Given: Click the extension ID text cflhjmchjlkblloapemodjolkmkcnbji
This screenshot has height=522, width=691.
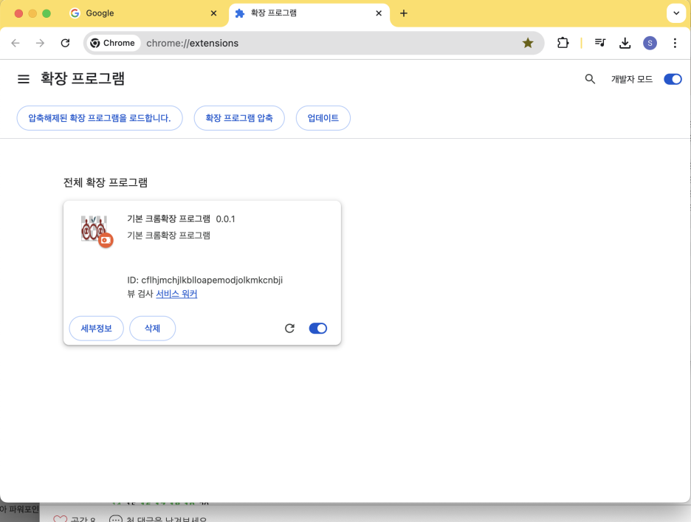Looking at the screenshot, I should click(x=212, y=280).
